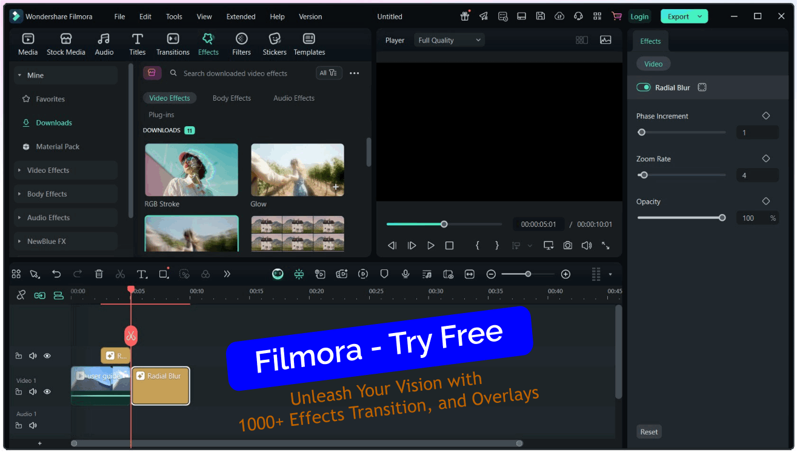Enter fullscreen player view
Screen dimensions: 797x452
pos(605,246)
